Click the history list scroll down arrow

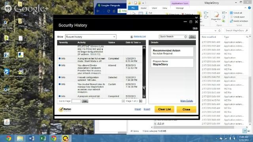pos(144,96)
